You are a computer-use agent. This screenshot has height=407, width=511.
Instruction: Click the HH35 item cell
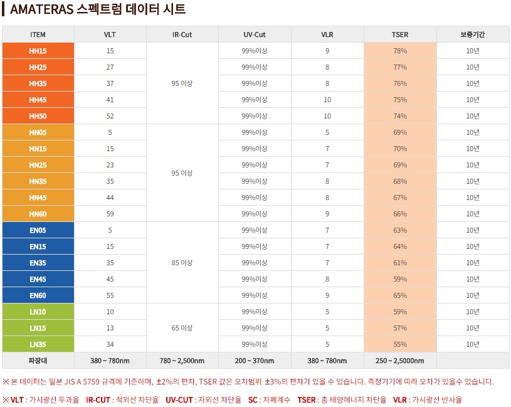[38, 83]
